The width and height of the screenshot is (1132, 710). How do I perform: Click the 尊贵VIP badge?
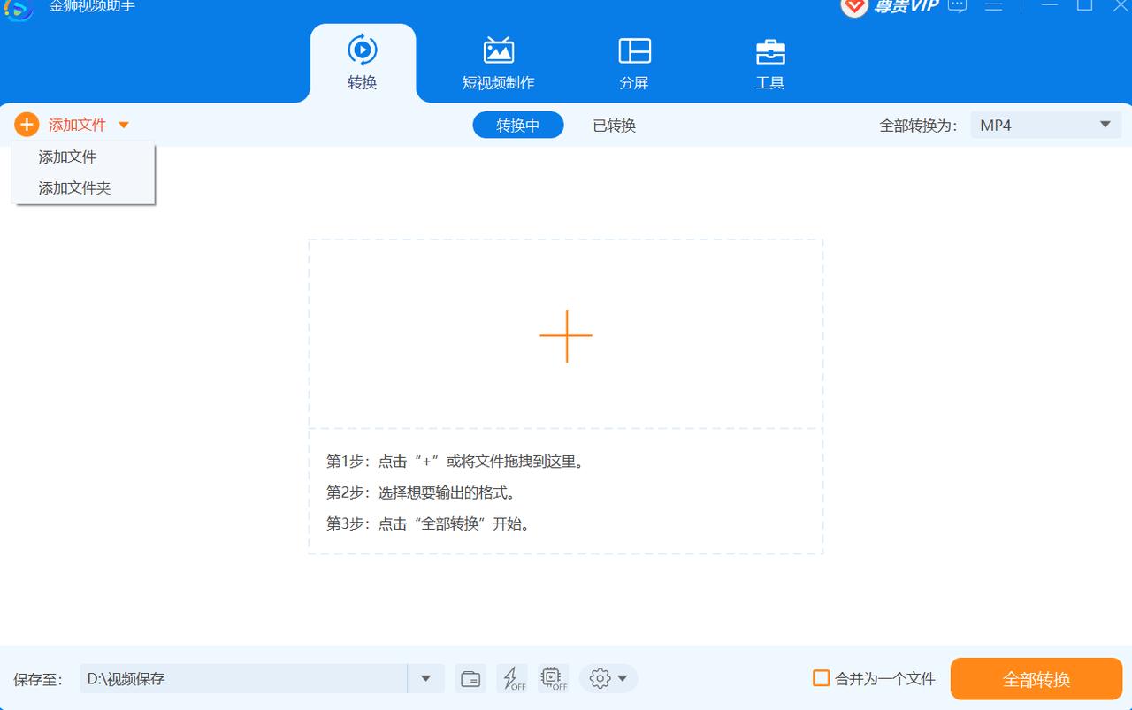coord(887,7)
